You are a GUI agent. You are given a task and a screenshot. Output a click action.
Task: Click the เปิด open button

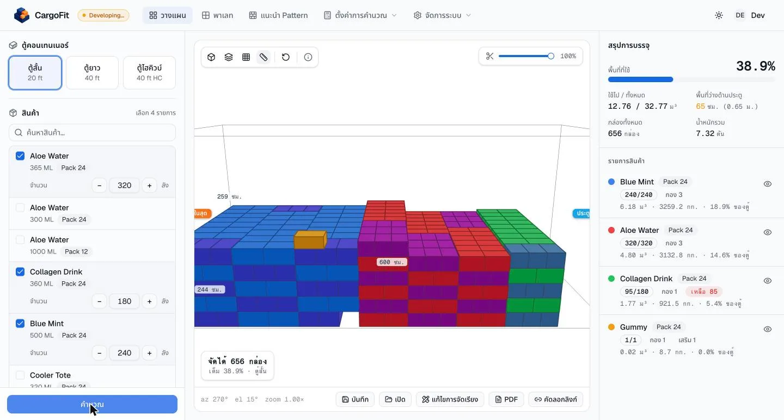pyautogui.click(x=395, y=399)
